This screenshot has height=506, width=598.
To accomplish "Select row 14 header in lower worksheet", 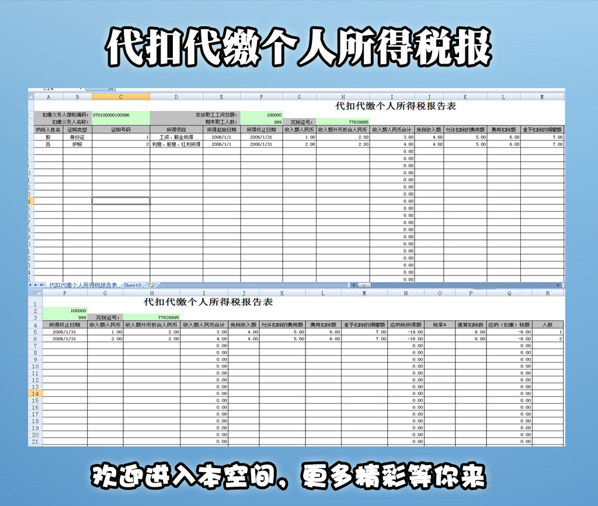I will coord(36,395).
